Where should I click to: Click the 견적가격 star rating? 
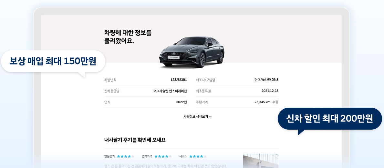pos(163,156)
